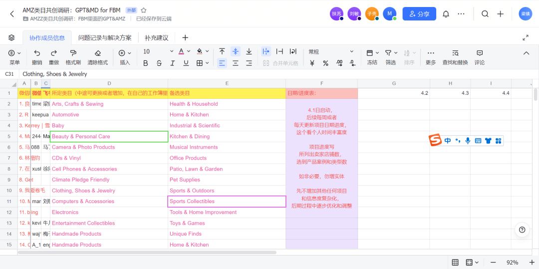This screenshot has width=539, height=269.
Task: Open comments panel (评论)
Action: pyautogui.click(x=480, y=57)
